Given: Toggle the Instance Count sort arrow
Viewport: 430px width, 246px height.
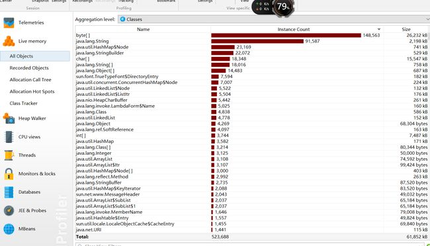Looking at the screenshot, I should (378, 29).
